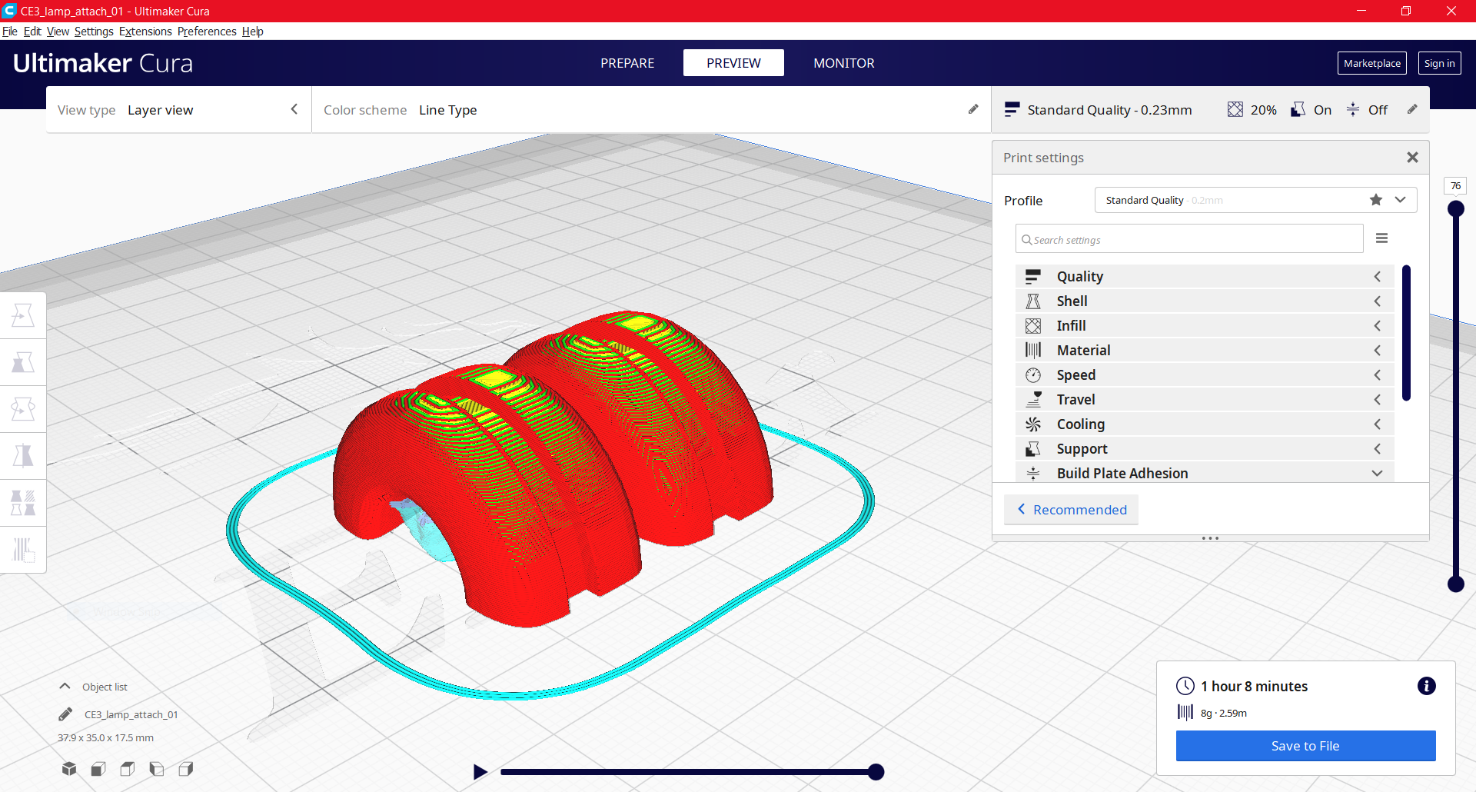The height and width of the screenshot is (792, 1476).
Task: Click the Marketplace button
Action: (x=1372, y=63)
